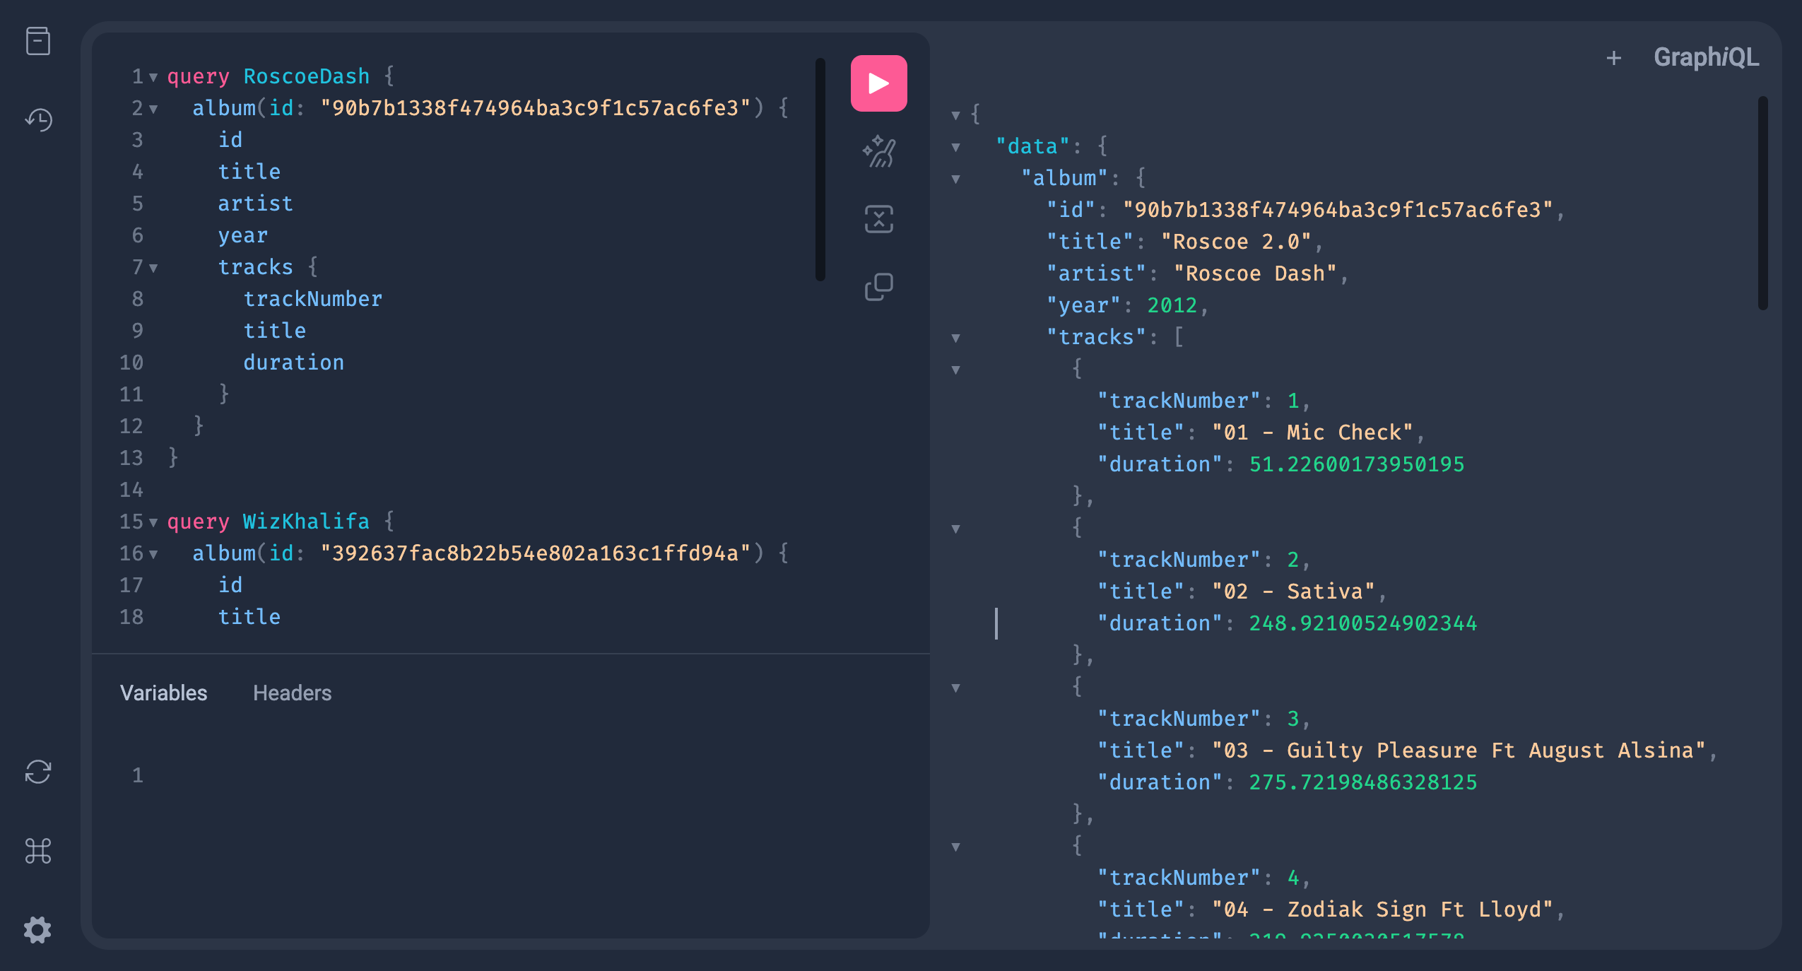The width and height of the screenshot is (1802, 971).
Task: Open the documentation explorer icon
Action: (x=38, y=41)
